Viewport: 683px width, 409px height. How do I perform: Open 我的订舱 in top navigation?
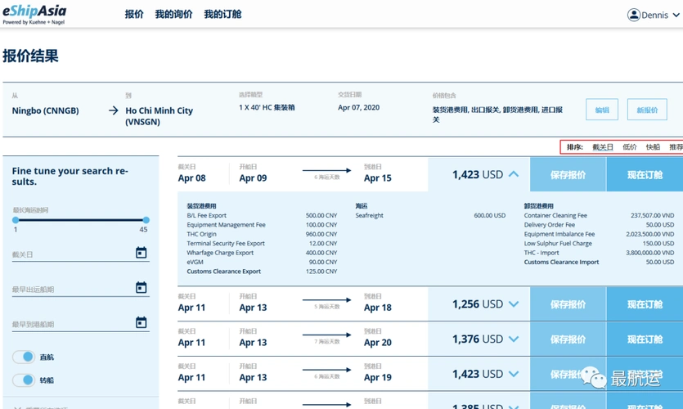(222, 15)
